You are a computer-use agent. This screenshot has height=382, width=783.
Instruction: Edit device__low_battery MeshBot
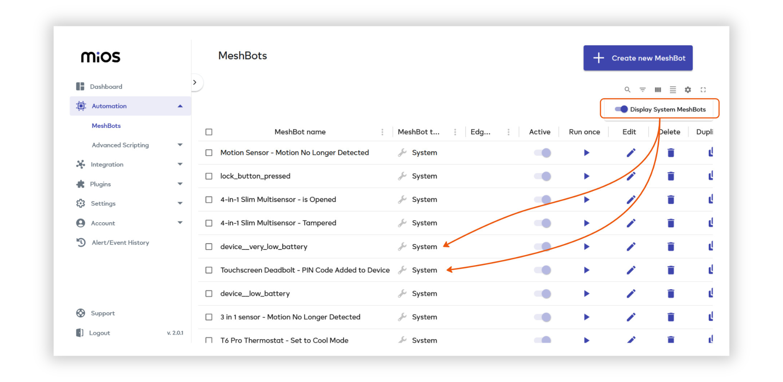coord(631,294)
